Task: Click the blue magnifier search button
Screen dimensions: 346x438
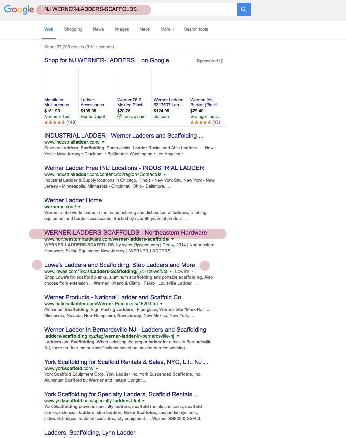Action: coord(244,9)
